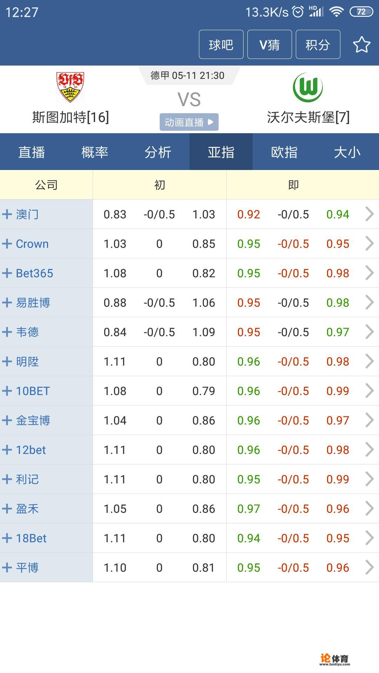Tap the Stuttgart team crest
The image size is (379, 673).
[x=70, y=87]
